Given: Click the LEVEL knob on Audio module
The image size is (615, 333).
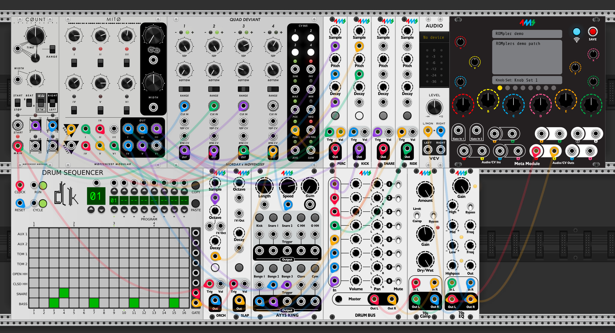Looking at the screenshot, I should coord(434,107).
